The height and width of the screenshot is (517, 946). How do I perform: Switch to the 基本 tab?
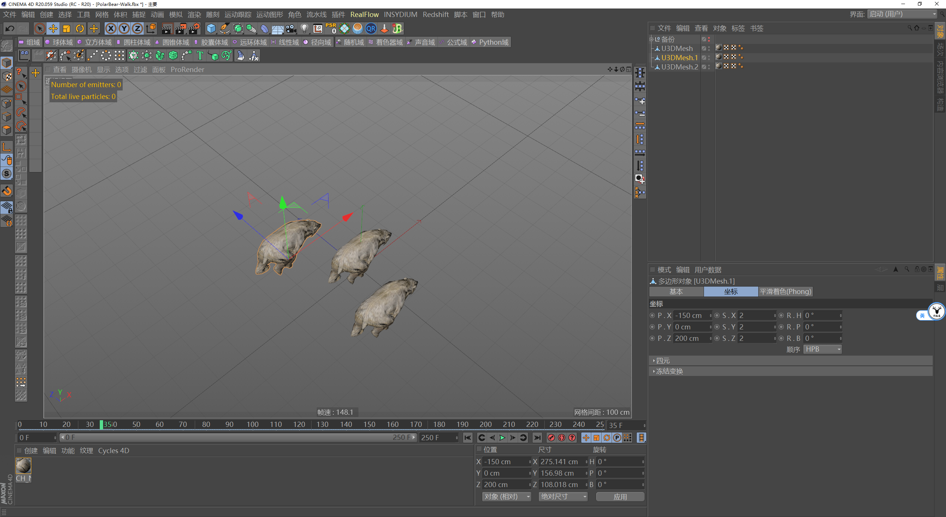pos(676,292)
